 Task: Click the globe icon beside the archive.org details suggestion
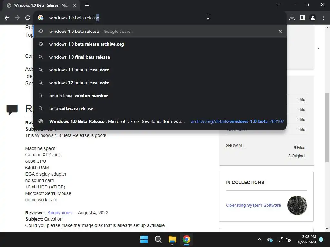pos(41,121)
